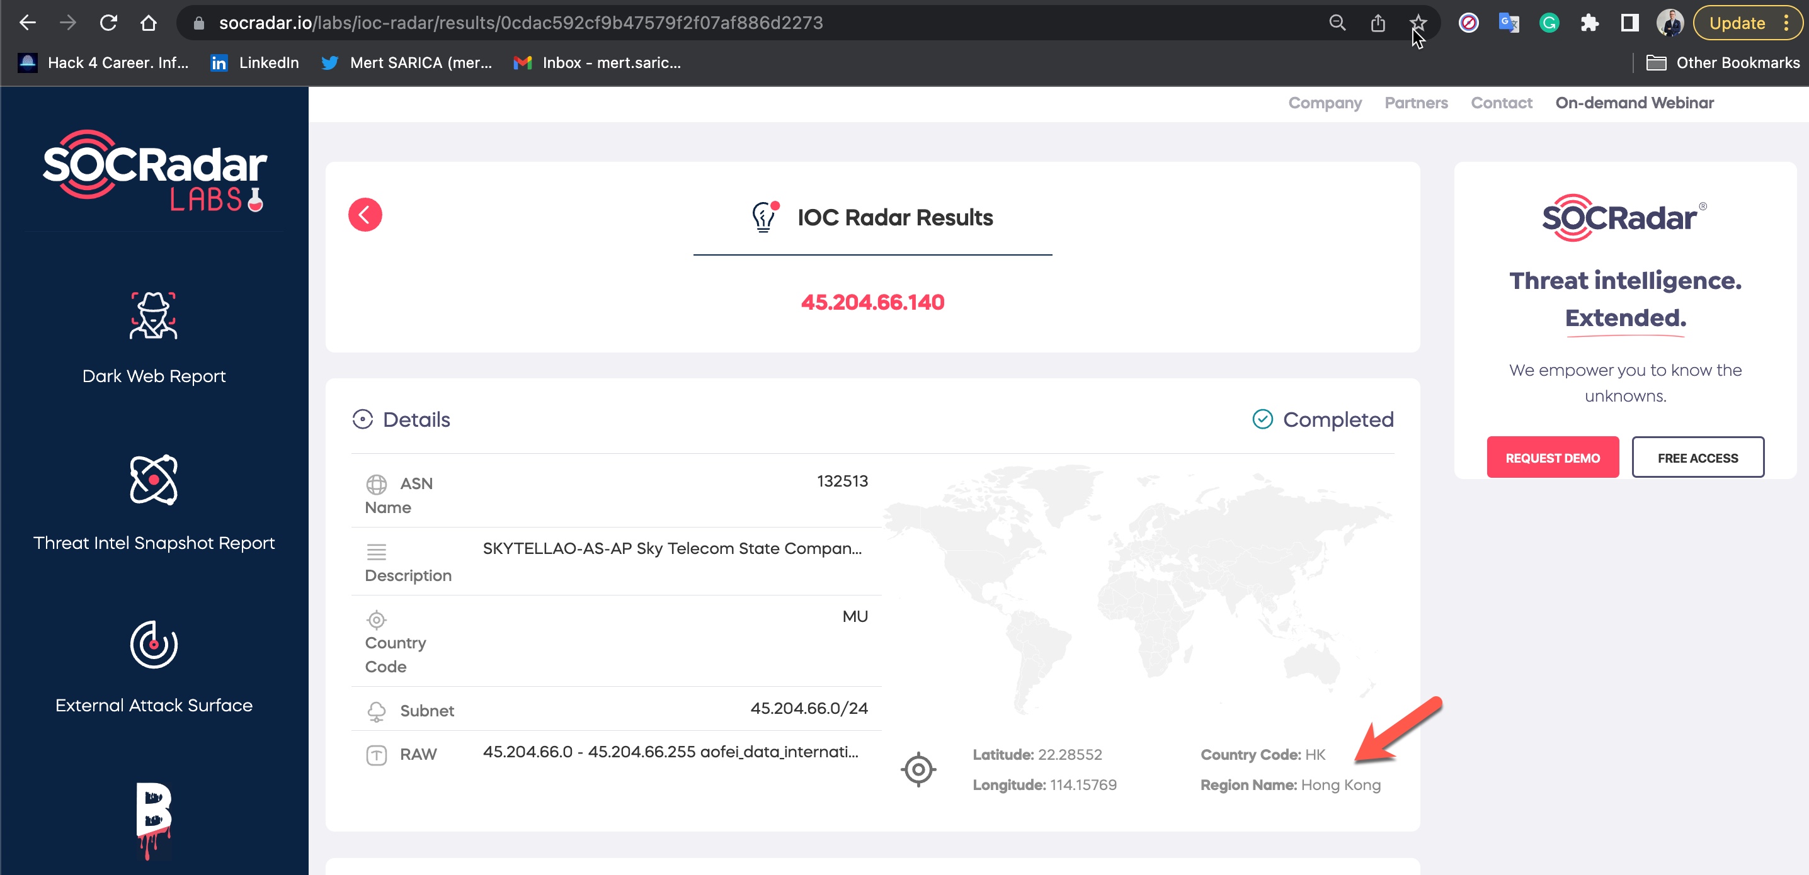Toggle the Completed status indicator
The height and width of the screenshot is (875, 1809).
tap(1262, 419)
